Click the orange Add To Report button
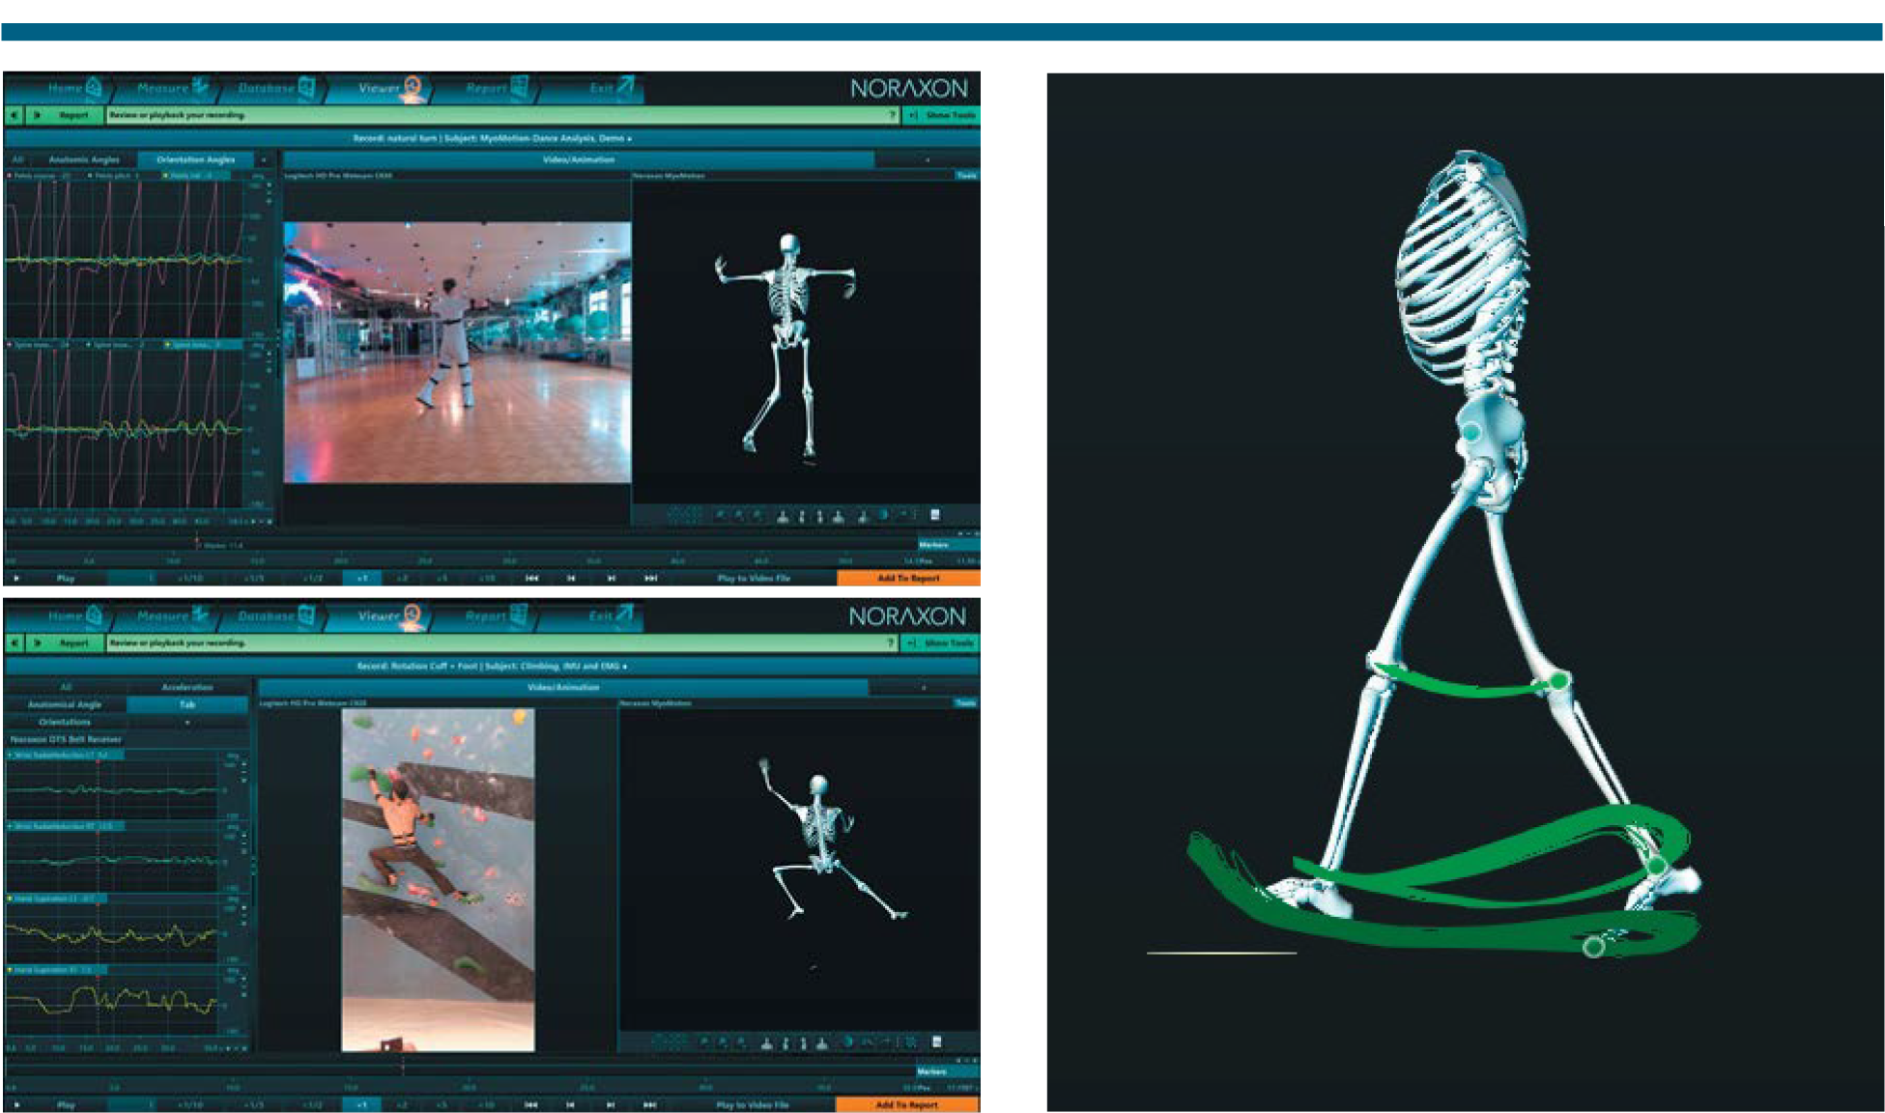 click(908, 578)
